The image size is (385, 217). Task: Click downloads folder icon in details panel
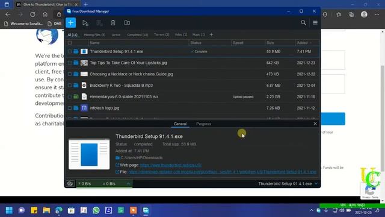118,158
